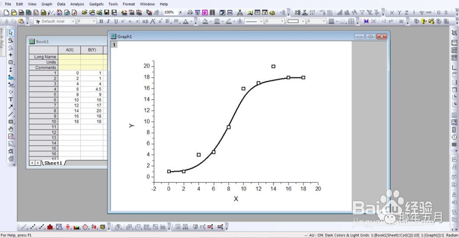Screen dimensions: 459x238
Task: Open the border rectangle swatch dropdown
Action: [x=303, y=22]
